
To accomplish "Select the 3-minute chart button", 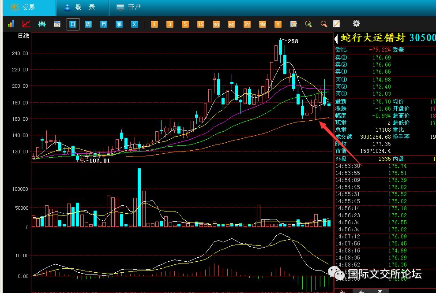I will (169, 24).
